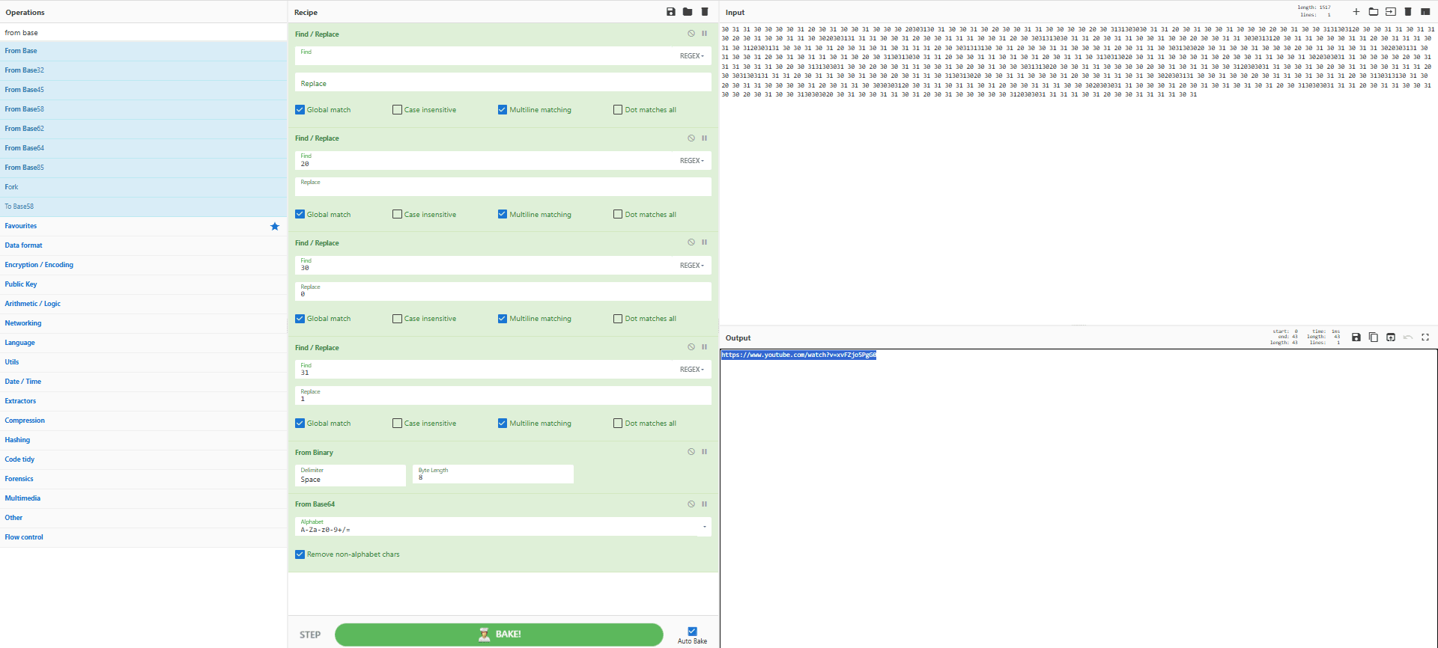Click the green BAKE! button

(x=499, y=635)
